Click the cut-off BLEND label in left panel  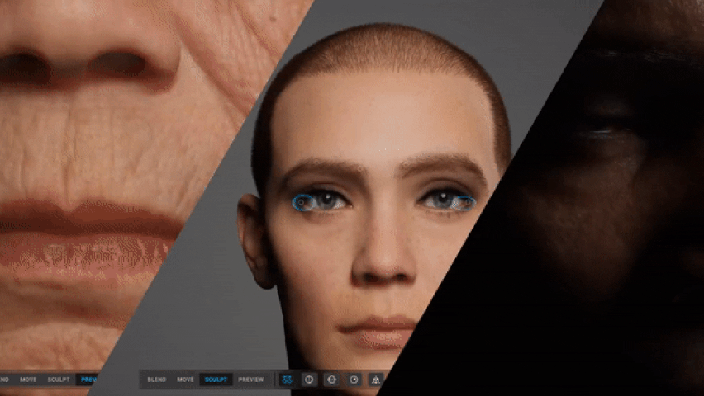(x=4, y=379)
